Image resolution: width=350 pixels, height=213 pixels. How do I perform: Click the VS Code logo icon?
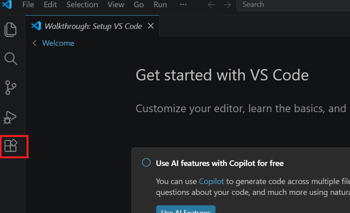(x=7, y=5)
